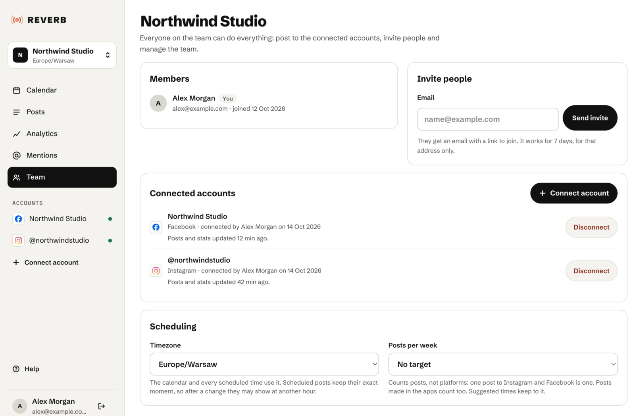635x416 pixels.
Task: Click the Help question mark icon
Action: [x=16, y=369]
